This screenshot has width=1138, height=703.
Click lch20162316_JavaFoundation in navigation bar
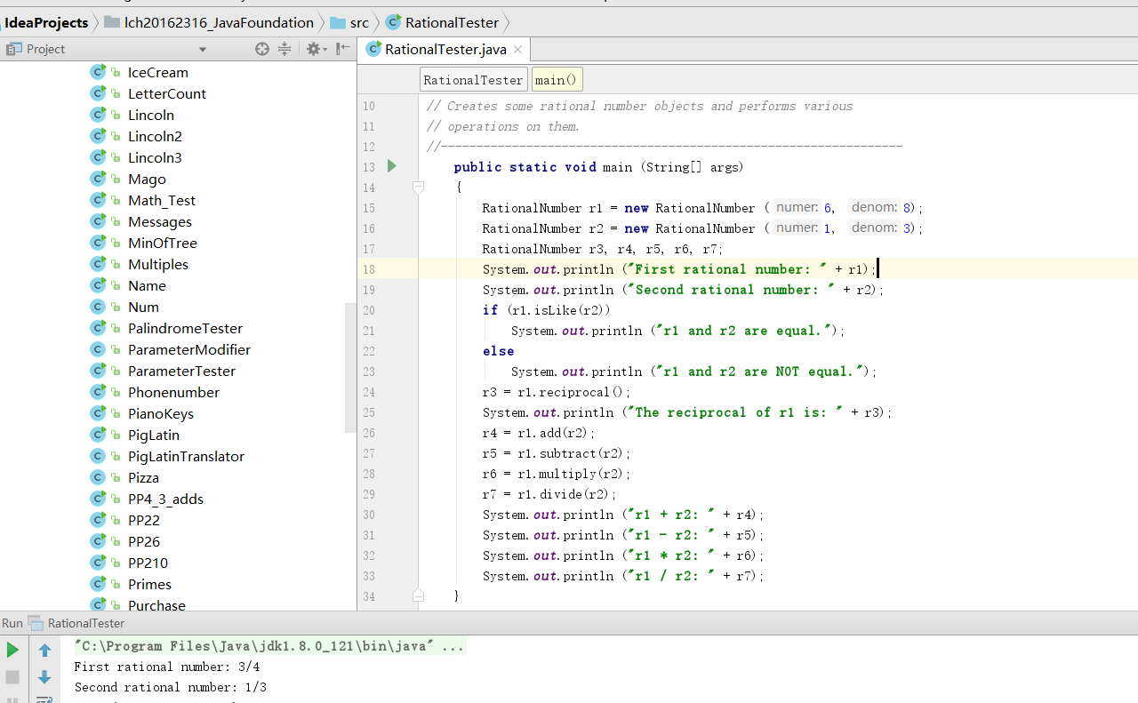pos(219,22)
